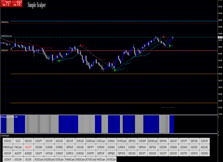Viewport: 223px width, 162px height.
Task: Open the GBPUSD chart symbol
Action: [132, 141]
